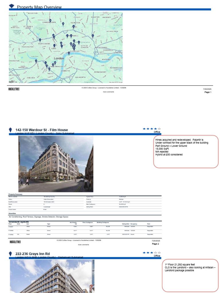Click 'more comments' in the Page 2 footer
The height and width of the screenshot is (293, 220).
pyautogui.click(x=84, y=245)
